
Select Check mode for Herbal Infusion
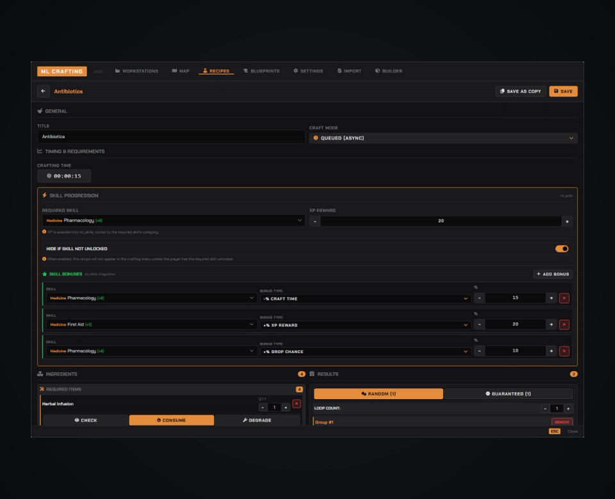click(x=86, y=420)
